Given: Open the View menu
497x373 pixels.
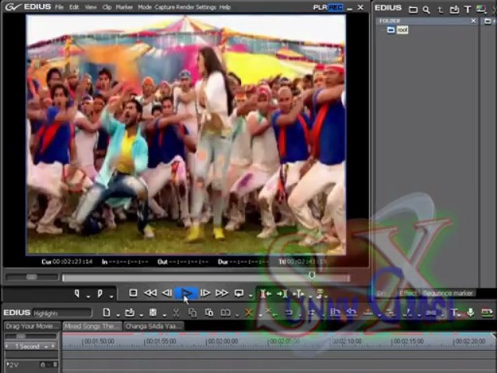Looking at the screenshot, I should [90, 7].
